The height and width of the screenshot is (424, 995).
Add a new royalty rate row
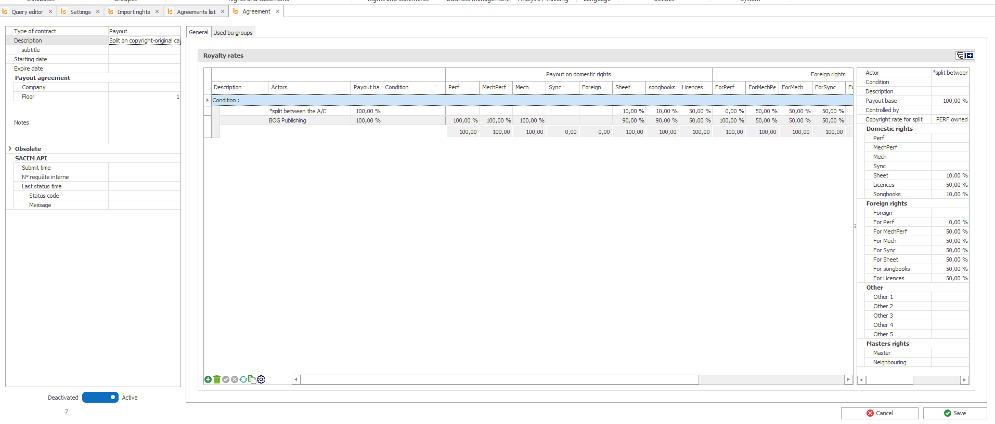(x=208, y=379)
